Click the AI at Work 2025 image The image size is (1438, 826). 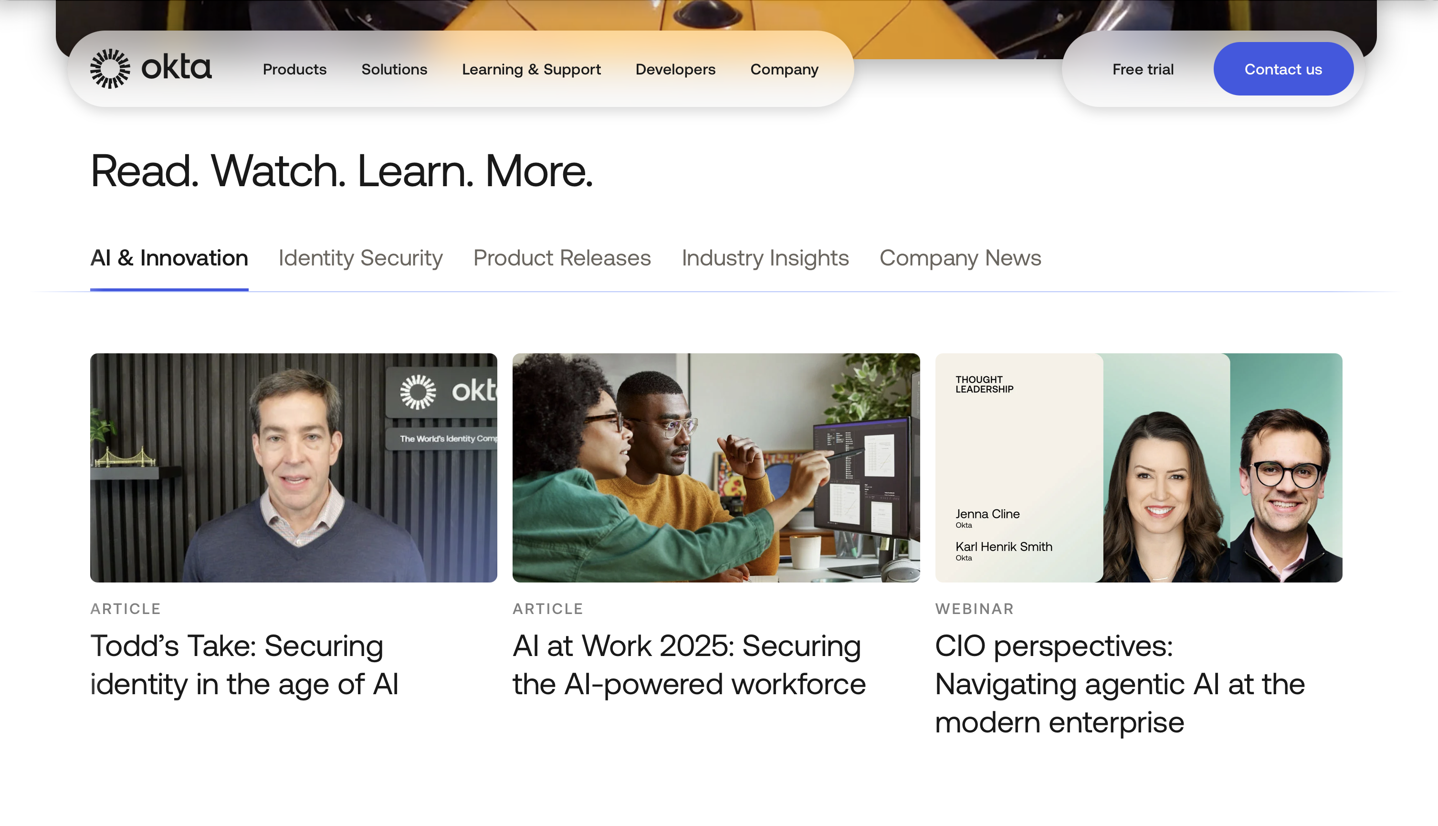(x=715, y=467)
